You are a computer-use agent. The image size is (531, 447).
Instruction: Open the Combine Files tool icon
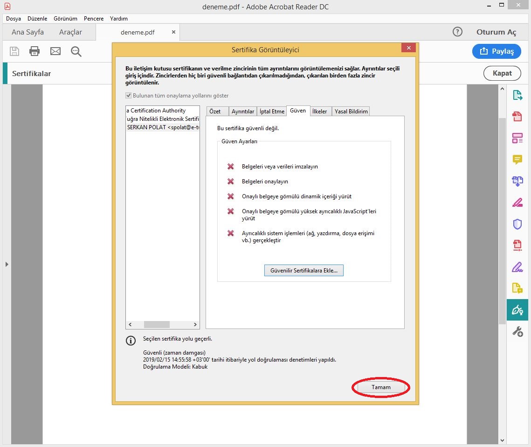[517, 181]
